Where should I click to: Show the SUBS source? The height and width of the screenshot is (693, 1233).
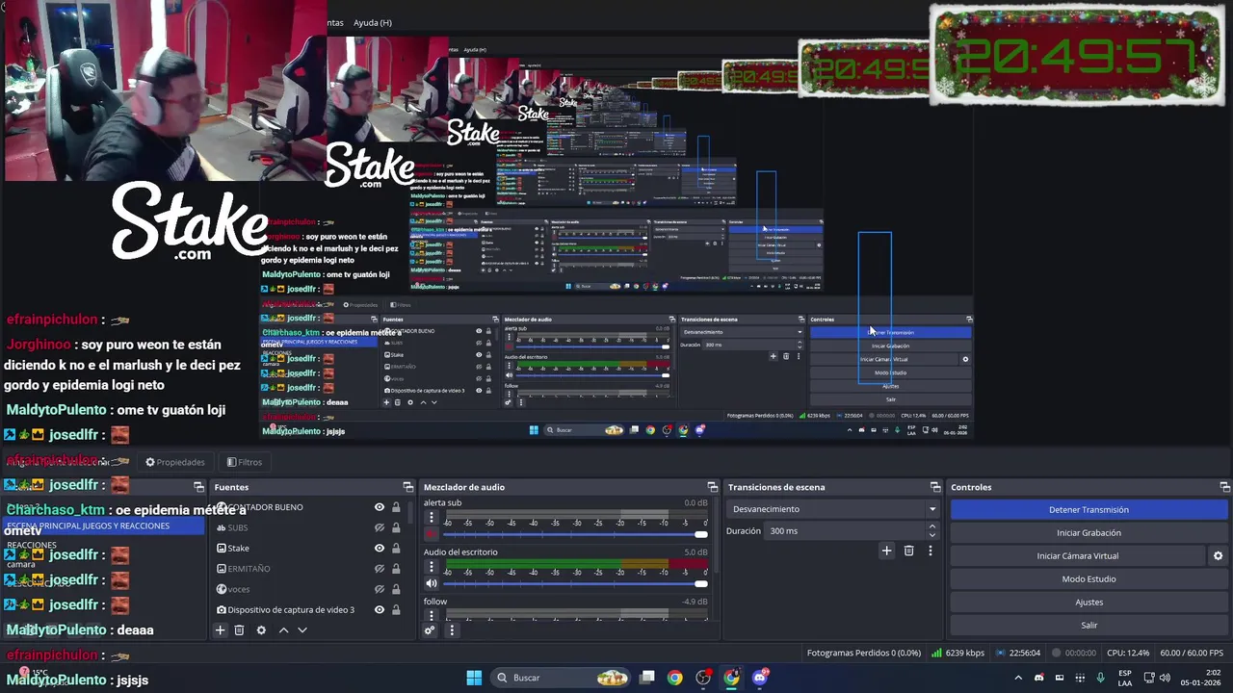coord(380,527)
